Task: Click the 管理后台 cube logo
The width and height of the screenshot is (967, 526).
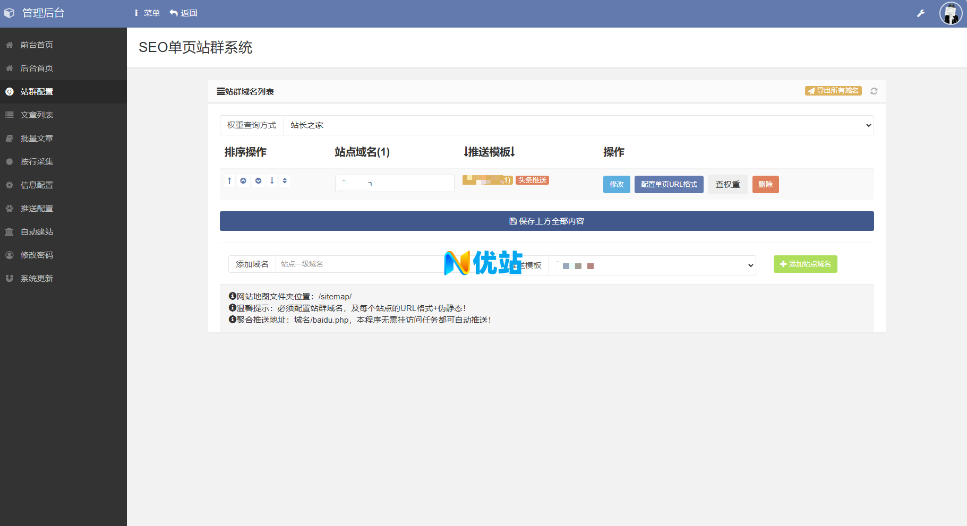Action: pos(10,13)
